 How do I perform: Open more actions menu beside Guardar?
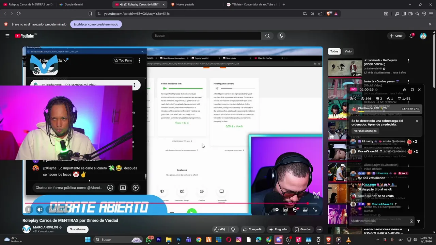[319, 229]
